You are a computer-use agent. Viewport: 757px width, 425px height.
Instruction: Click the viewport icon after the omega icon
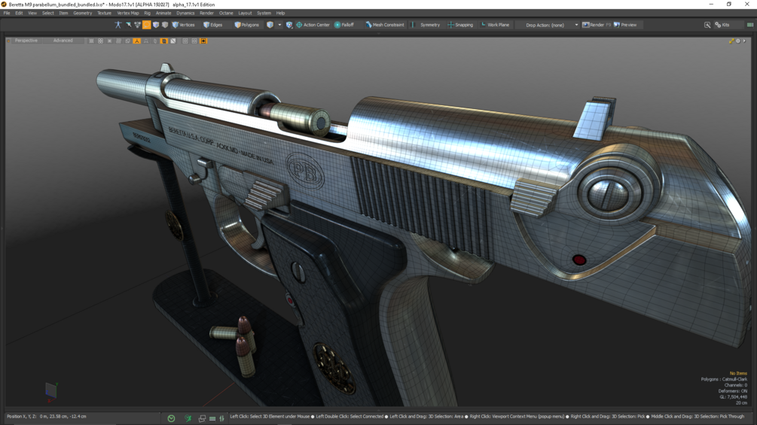(x=155, y=41)
